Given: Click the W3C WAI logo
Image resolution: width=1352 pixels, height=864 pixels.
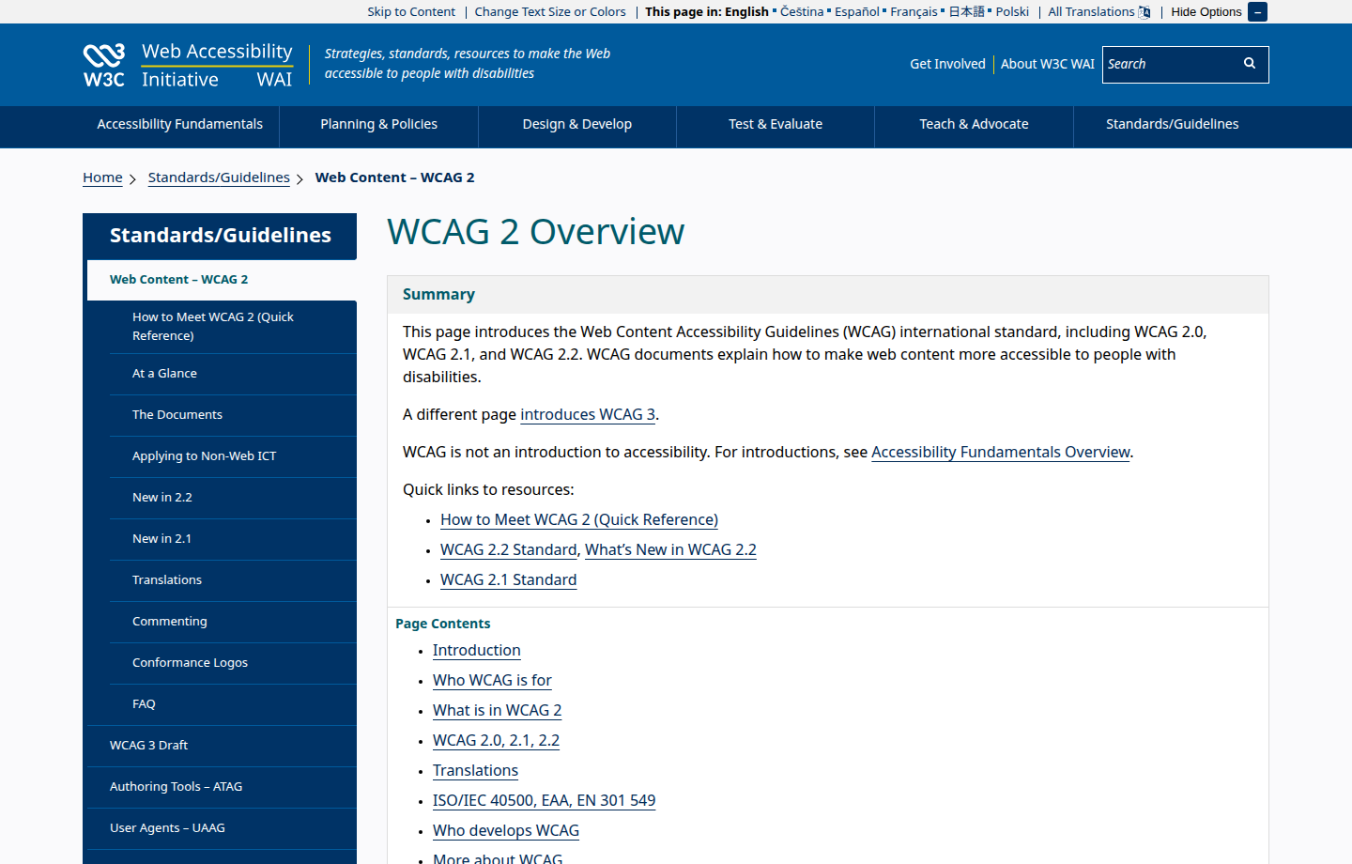Looking at the screenshot, I should [x=188, y=65].
